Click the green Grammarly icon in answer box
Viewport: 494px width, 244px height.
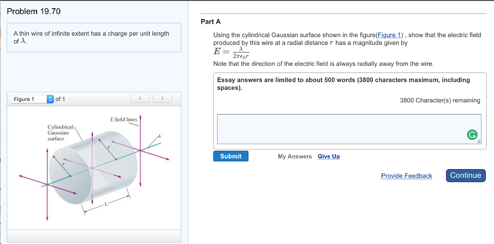(x=473, y=135)
